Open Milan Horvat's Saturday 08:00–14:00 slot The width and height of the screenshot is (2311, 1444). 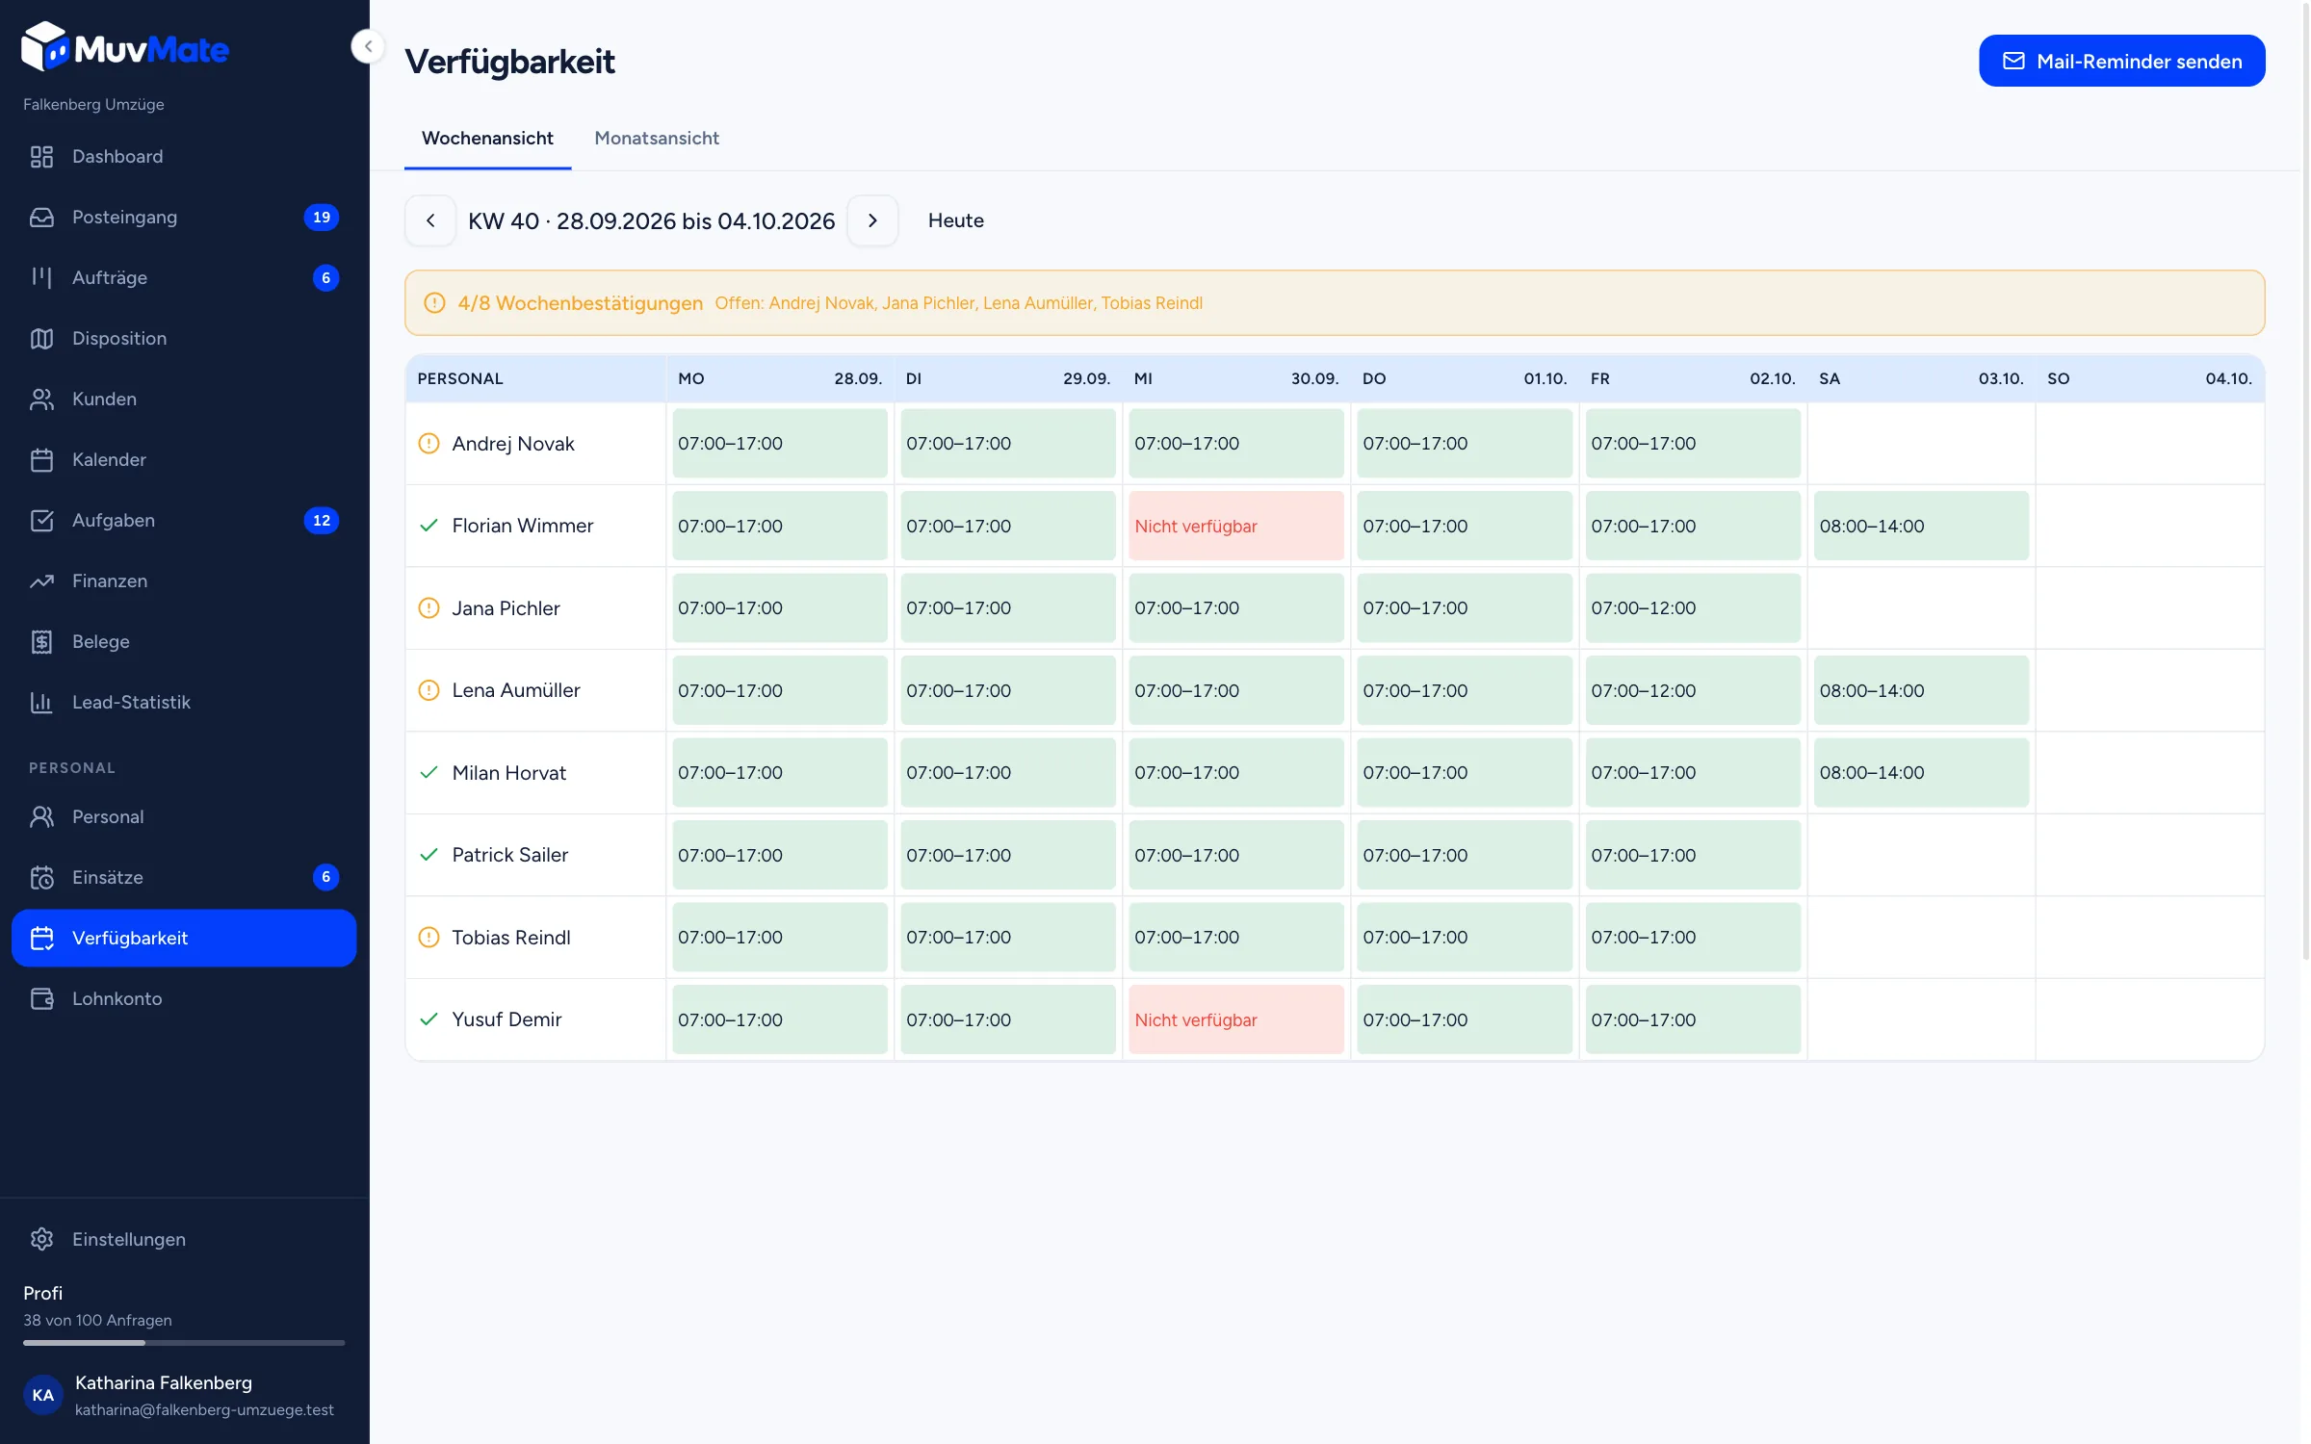point(1920,772)
